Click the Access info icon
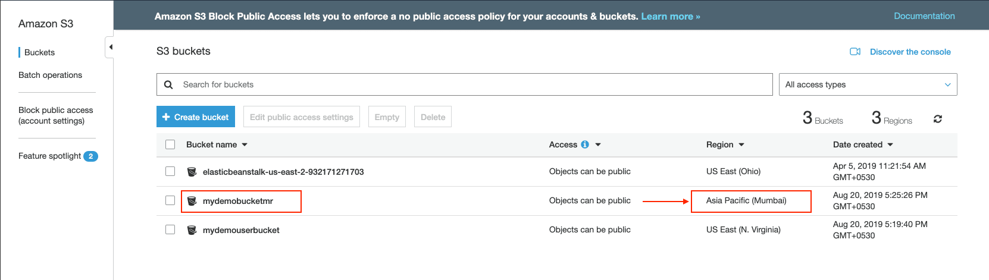Screen dimensions: 989x280 click(585, 144)
